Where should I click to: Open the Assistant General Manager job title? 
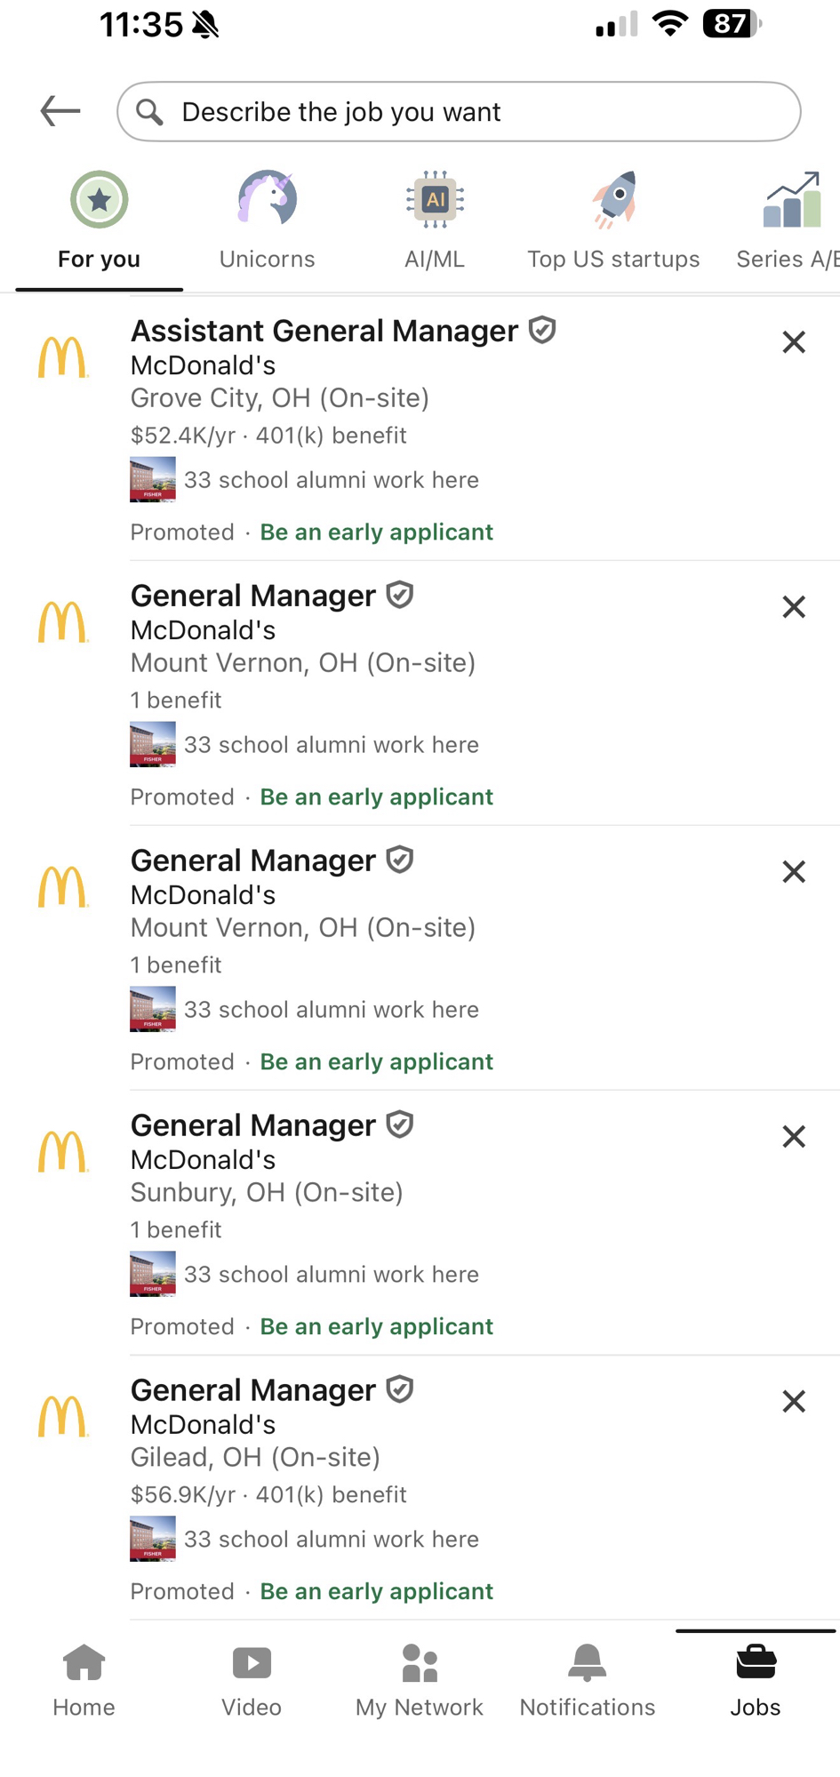324,331
